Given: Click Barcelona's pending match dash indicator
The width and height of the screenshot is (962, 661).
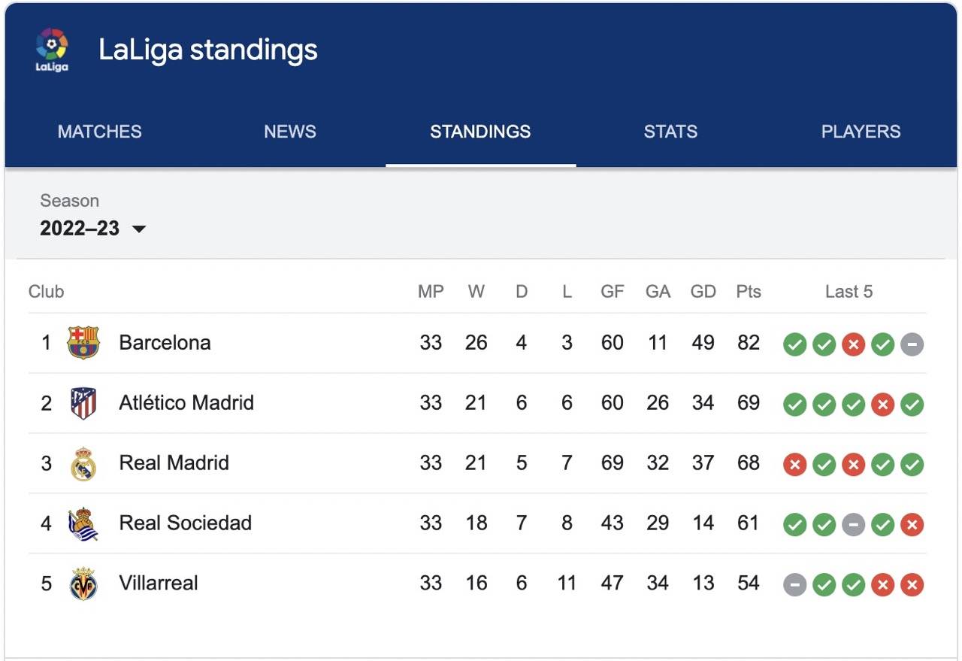Looking at the screenshot, I should 912,344.
